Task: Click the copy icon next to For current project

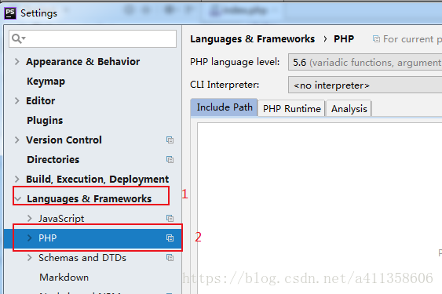Action: (376, 39)
